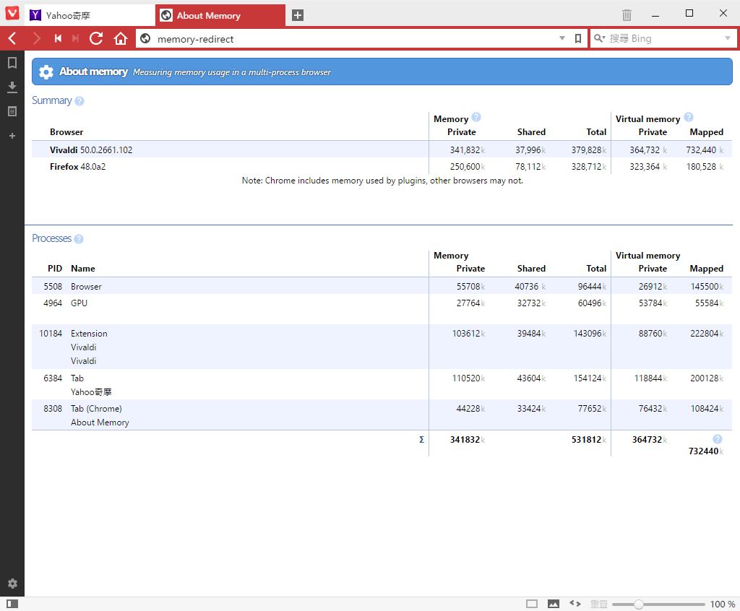The image size is (740, 611).
Task: Bookmark this page from address bar
Action: coord(577,38)
